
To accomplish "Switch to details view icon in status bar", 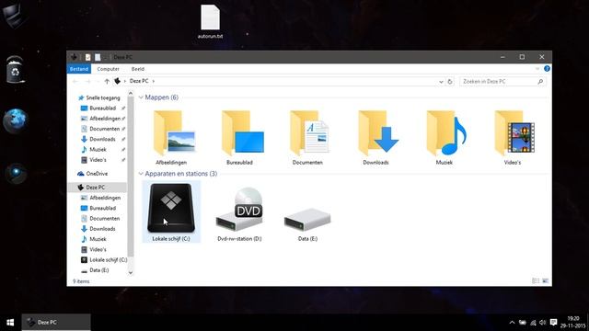I will tap(536, 281).
